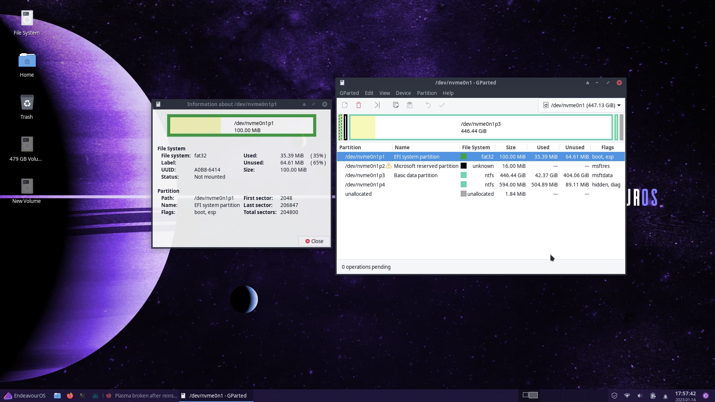This screenshot has width=715, height=402.
Task: Click the Basic data partition name cell
Action: [x=416, y=175]
